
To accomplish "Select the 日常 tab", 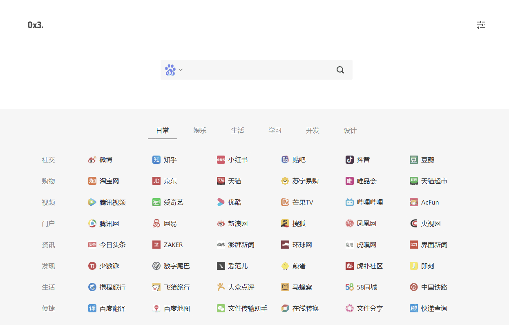I will (x=163, y=131).
